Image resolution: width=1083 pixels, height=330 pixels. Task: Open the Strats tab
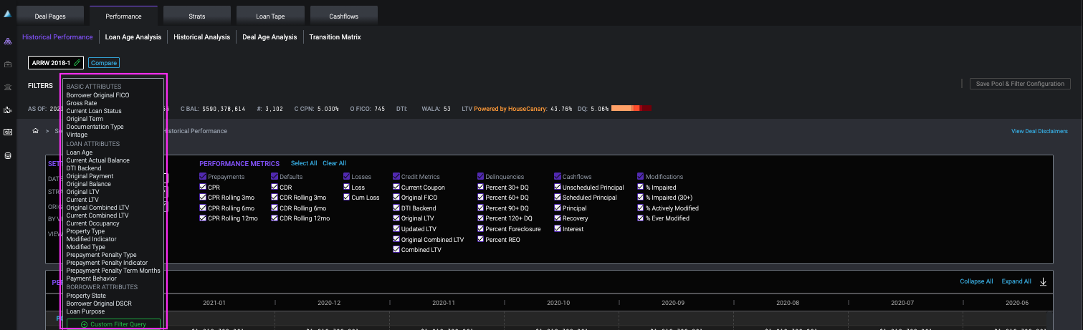[197, 16]
